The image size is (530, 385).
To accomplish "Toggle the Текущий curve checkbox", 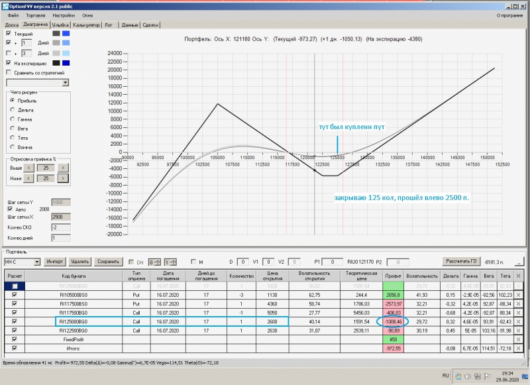I will (9, 33).
